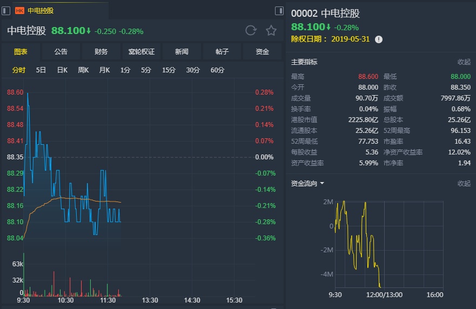Screen dimensions: 476x309
Task: Select the 周K chart view
Action: (x=83, y=70)
